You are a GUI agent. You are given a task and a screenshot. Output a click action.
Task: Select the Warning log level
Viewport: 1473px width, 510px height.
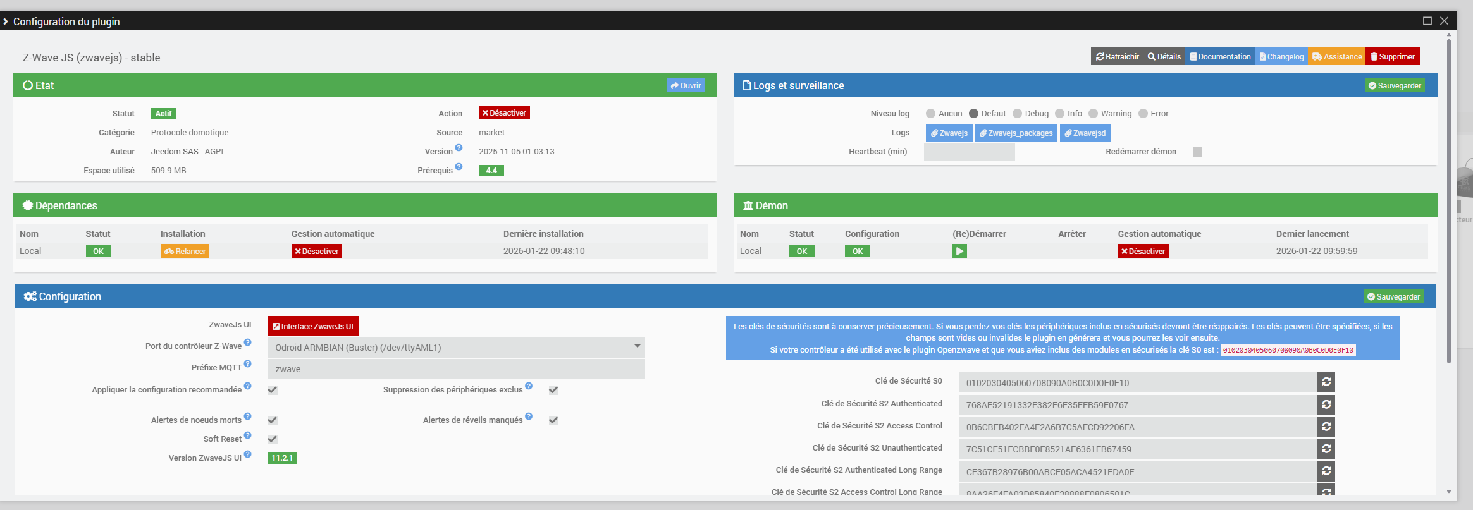(x=1093, y=114)
